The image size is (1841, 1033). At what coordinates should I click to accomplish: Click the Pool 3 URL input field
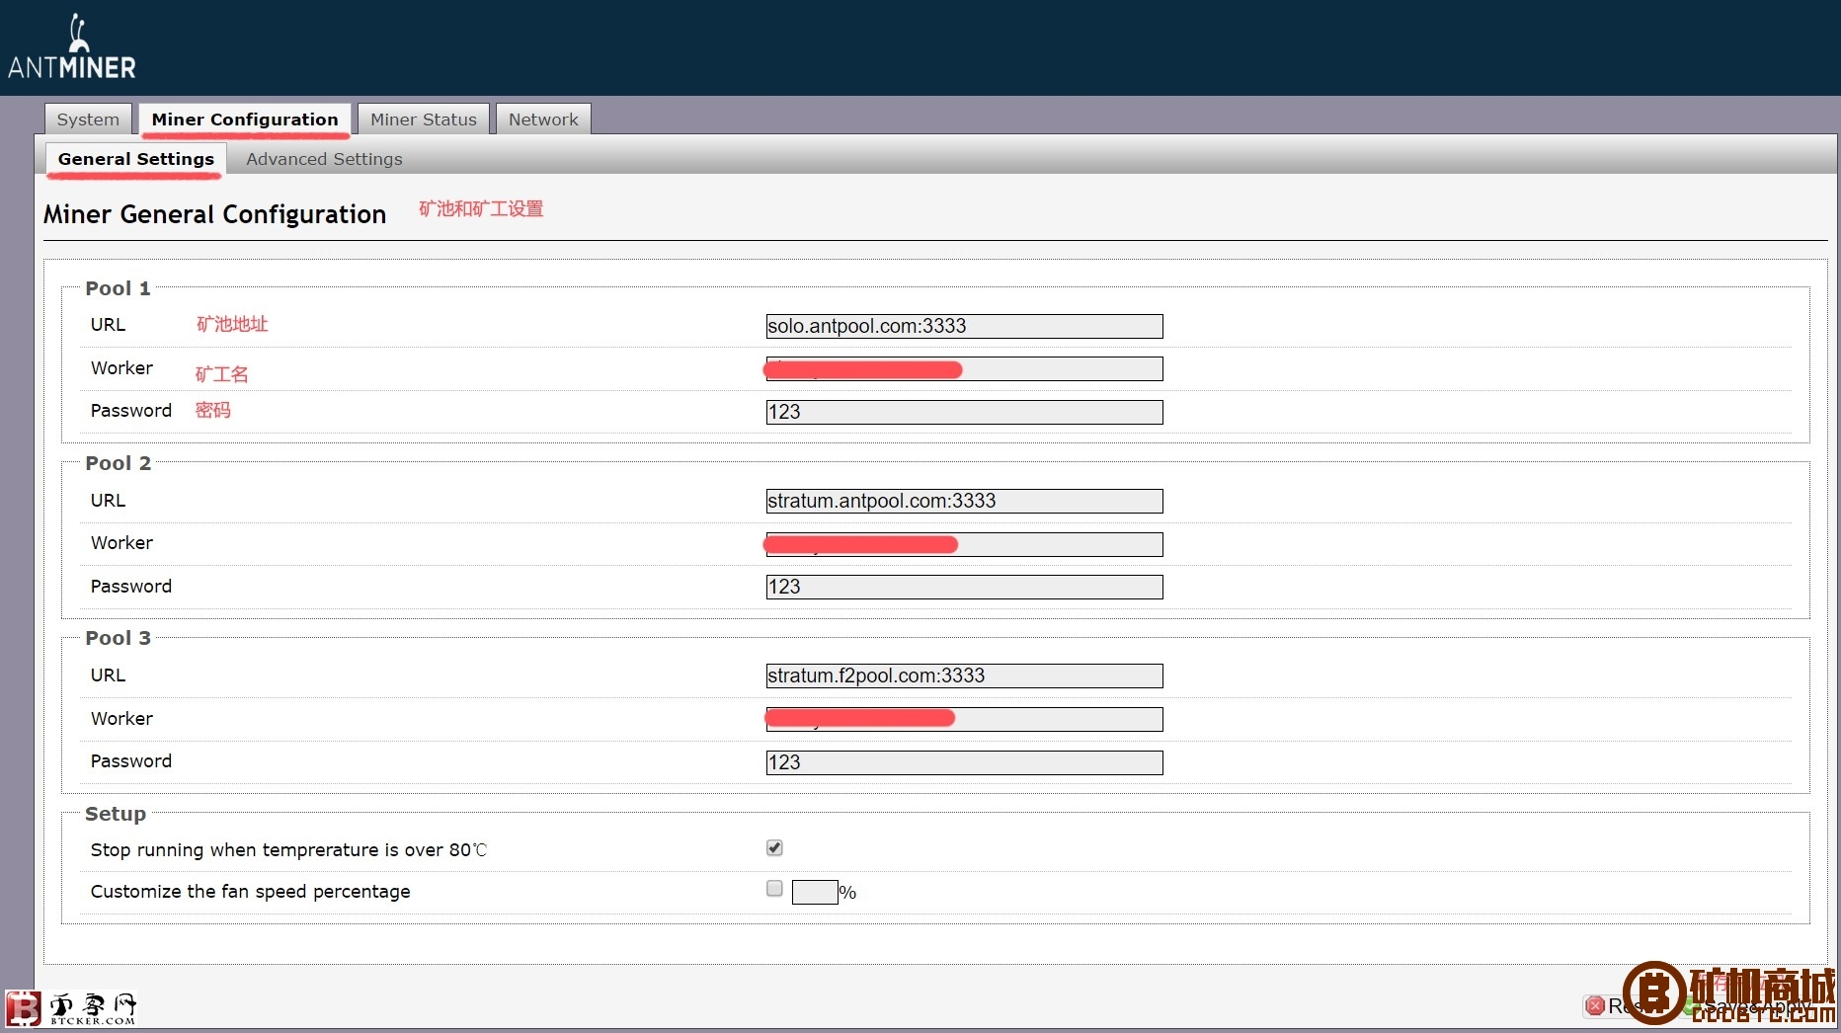click(964, 675)
